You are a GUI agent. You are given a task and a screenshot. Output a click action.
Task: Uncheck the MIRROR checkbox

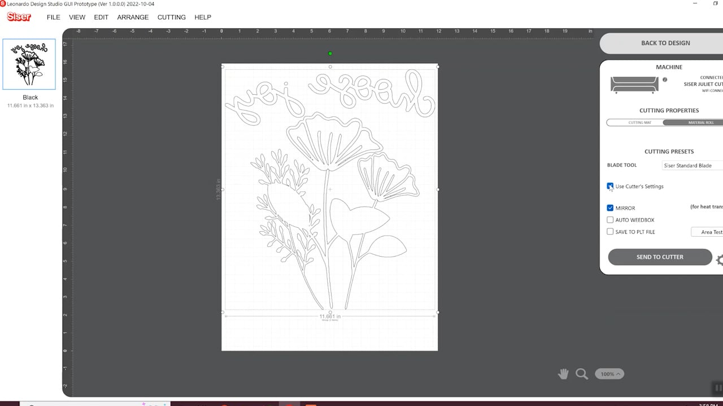[610, 208]
